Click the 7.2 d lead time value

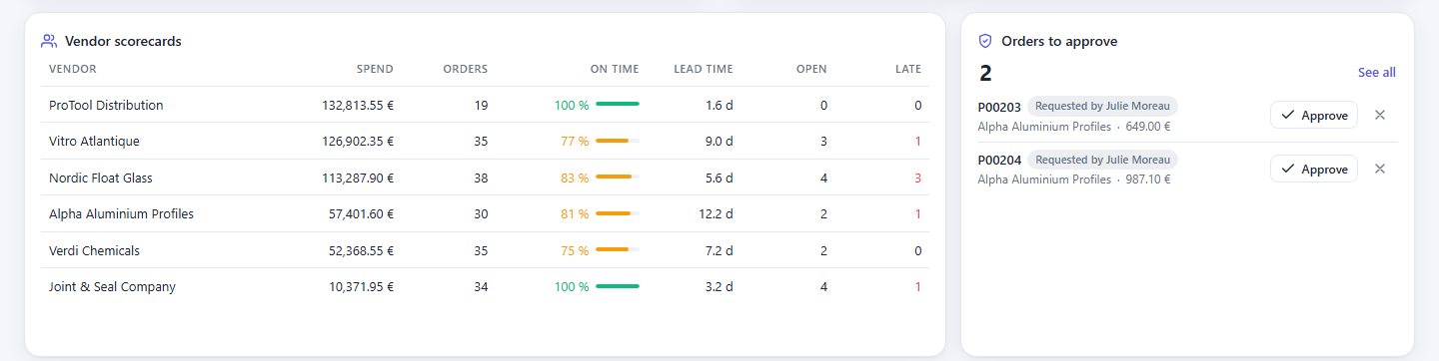(719, 250)
